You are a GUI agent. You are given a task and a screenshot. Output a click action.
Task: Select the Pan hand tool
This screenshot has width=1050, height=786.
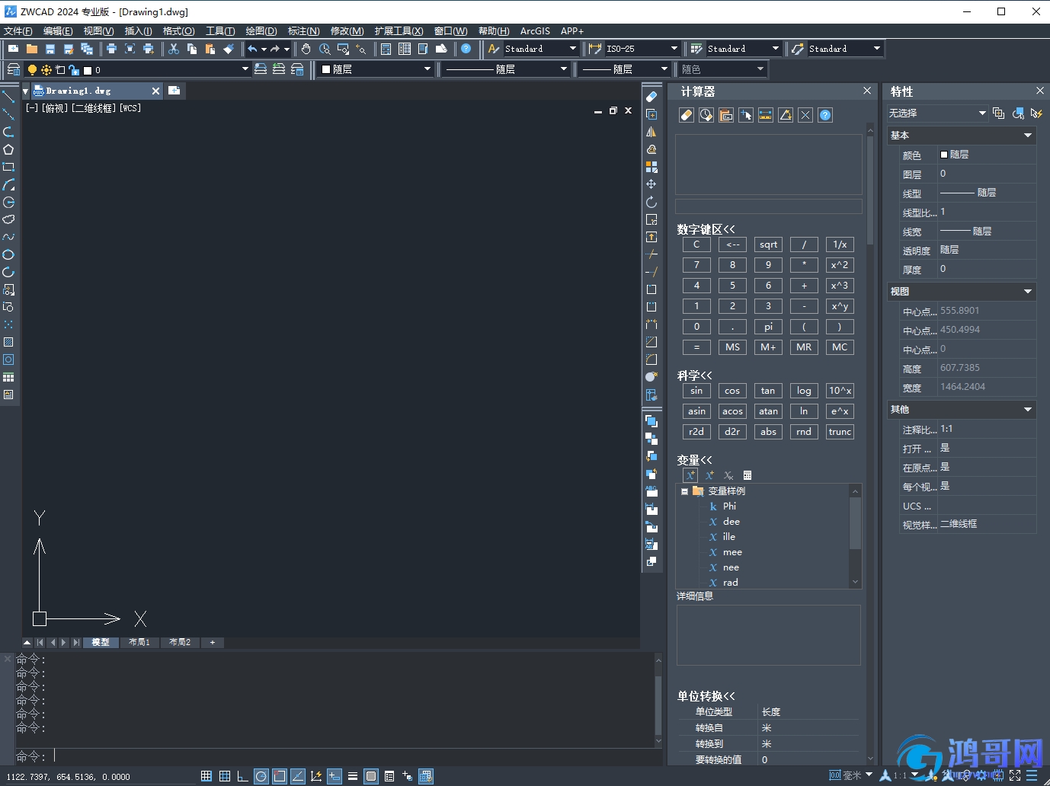tap(306, 49)
